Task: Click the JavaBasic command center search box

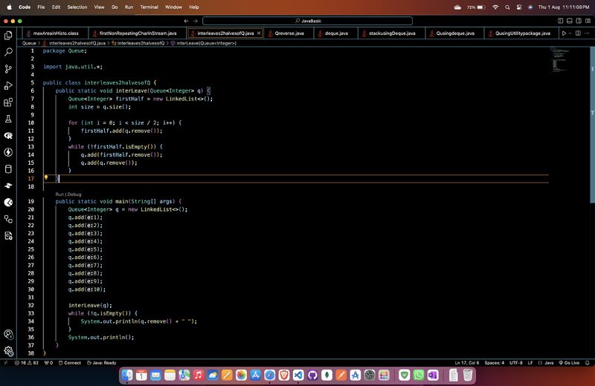Action: 307,21
